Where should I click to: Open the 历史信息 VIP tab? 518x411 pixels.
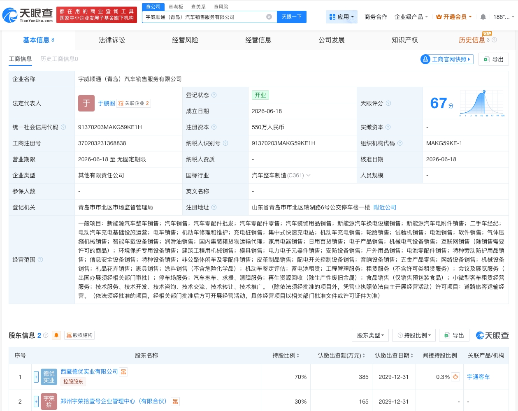point(472,40)
